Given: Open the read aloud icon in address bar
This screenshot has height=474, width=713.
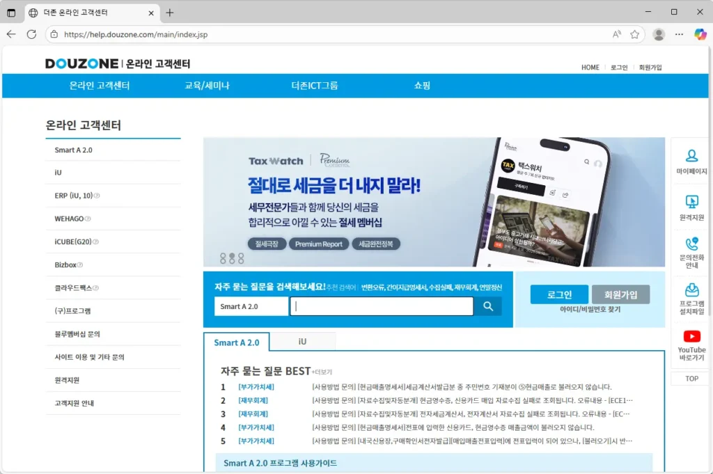Looking at the screenshot, I should pyautogui.click(x=617, y=35).
